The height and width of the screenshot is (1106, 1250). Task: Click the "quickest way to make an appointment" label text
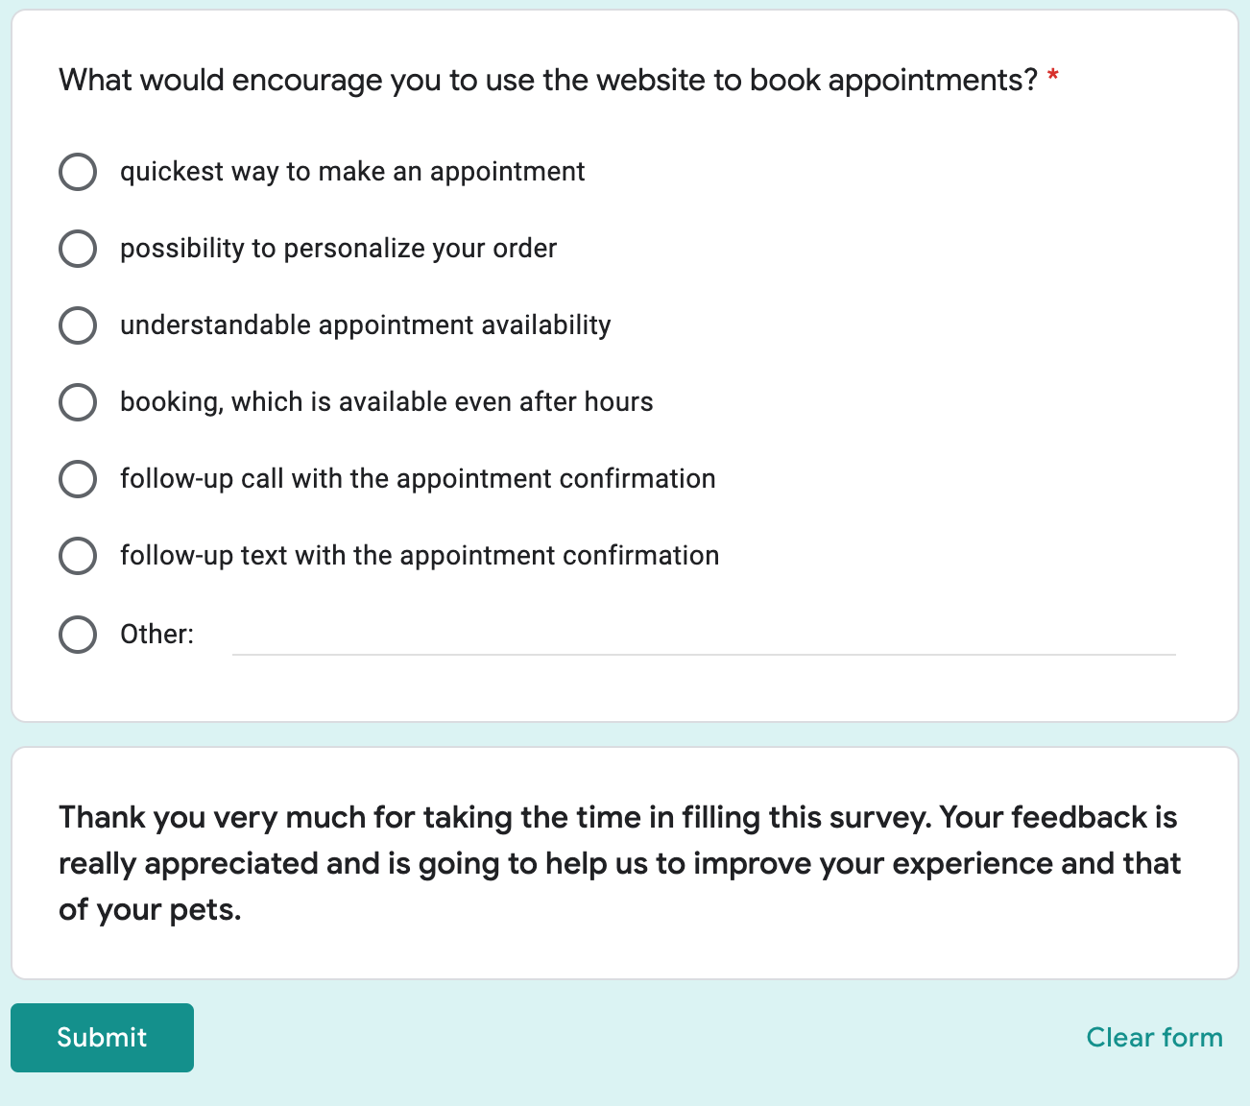(x=352, y=172)
